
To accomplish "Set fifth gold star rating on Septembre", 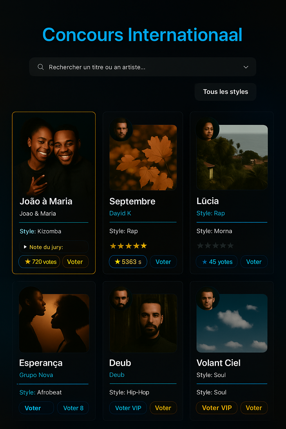I will (x=144, y=246).
